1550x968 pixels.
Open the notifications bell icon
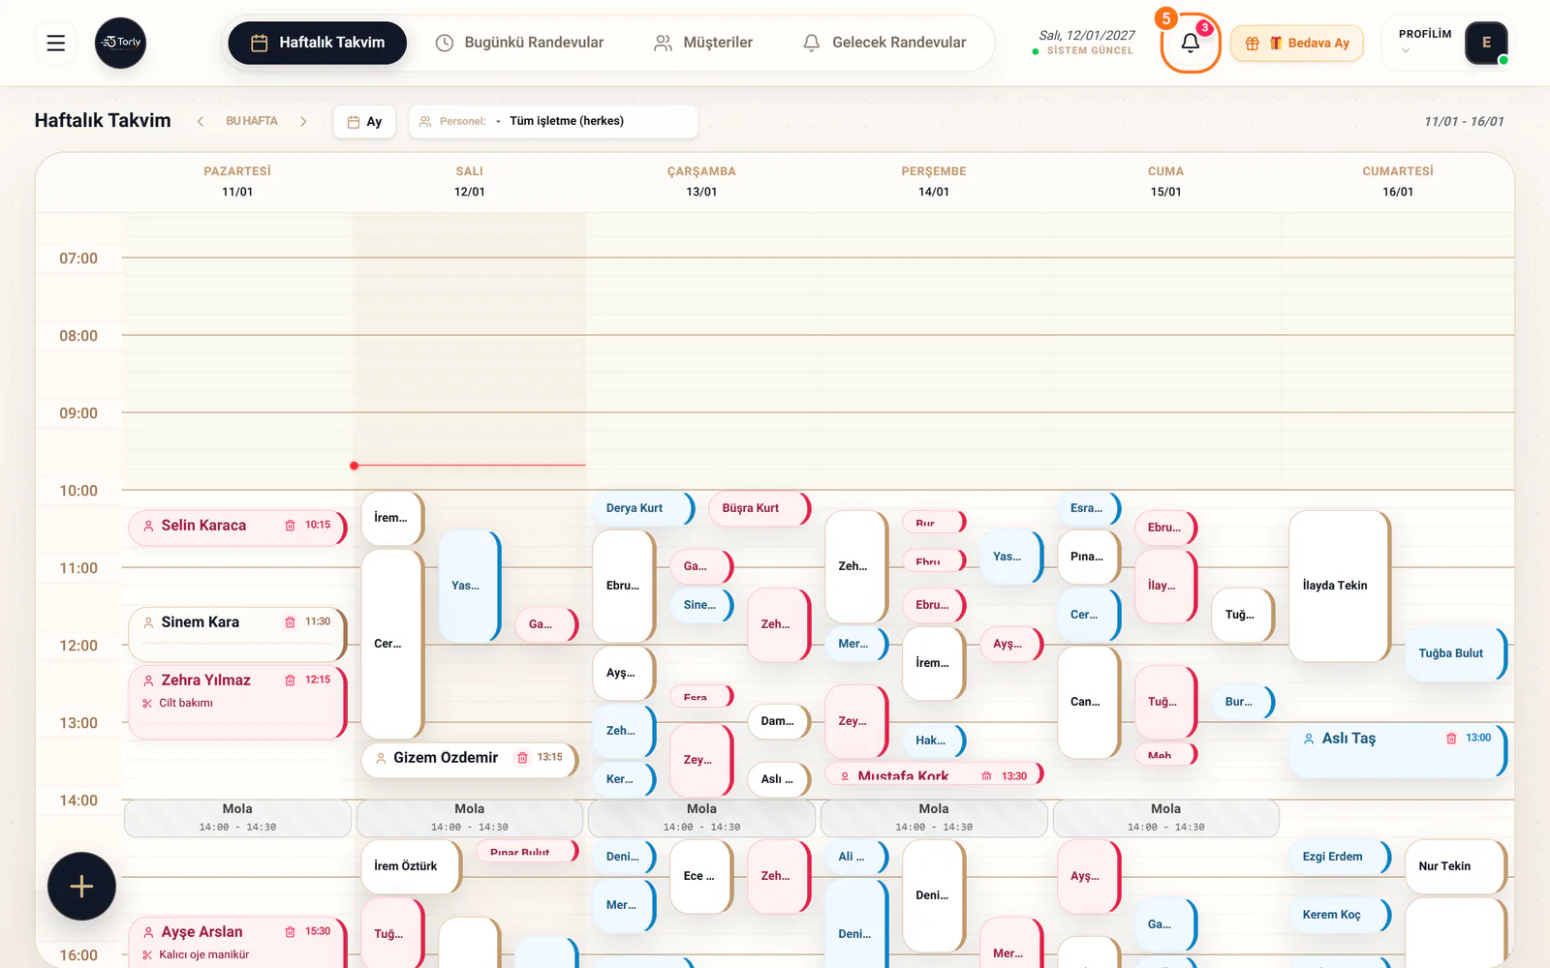pyautogui.click(x=1191, y=43)
